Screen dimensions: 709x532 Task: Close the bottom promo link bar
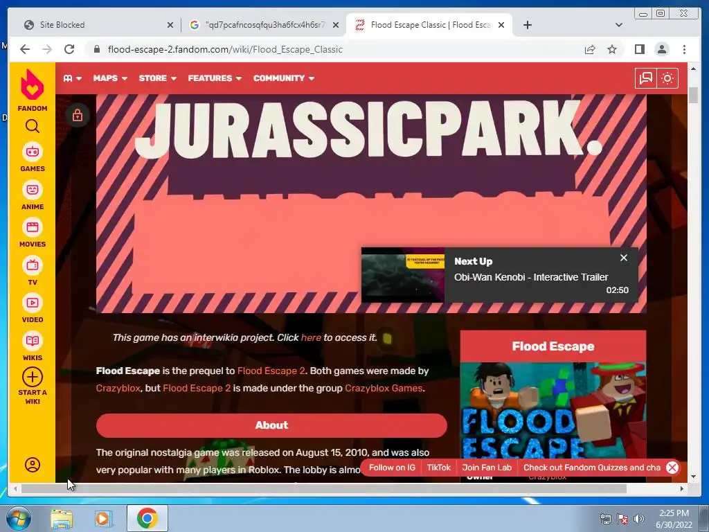(672, 468)
